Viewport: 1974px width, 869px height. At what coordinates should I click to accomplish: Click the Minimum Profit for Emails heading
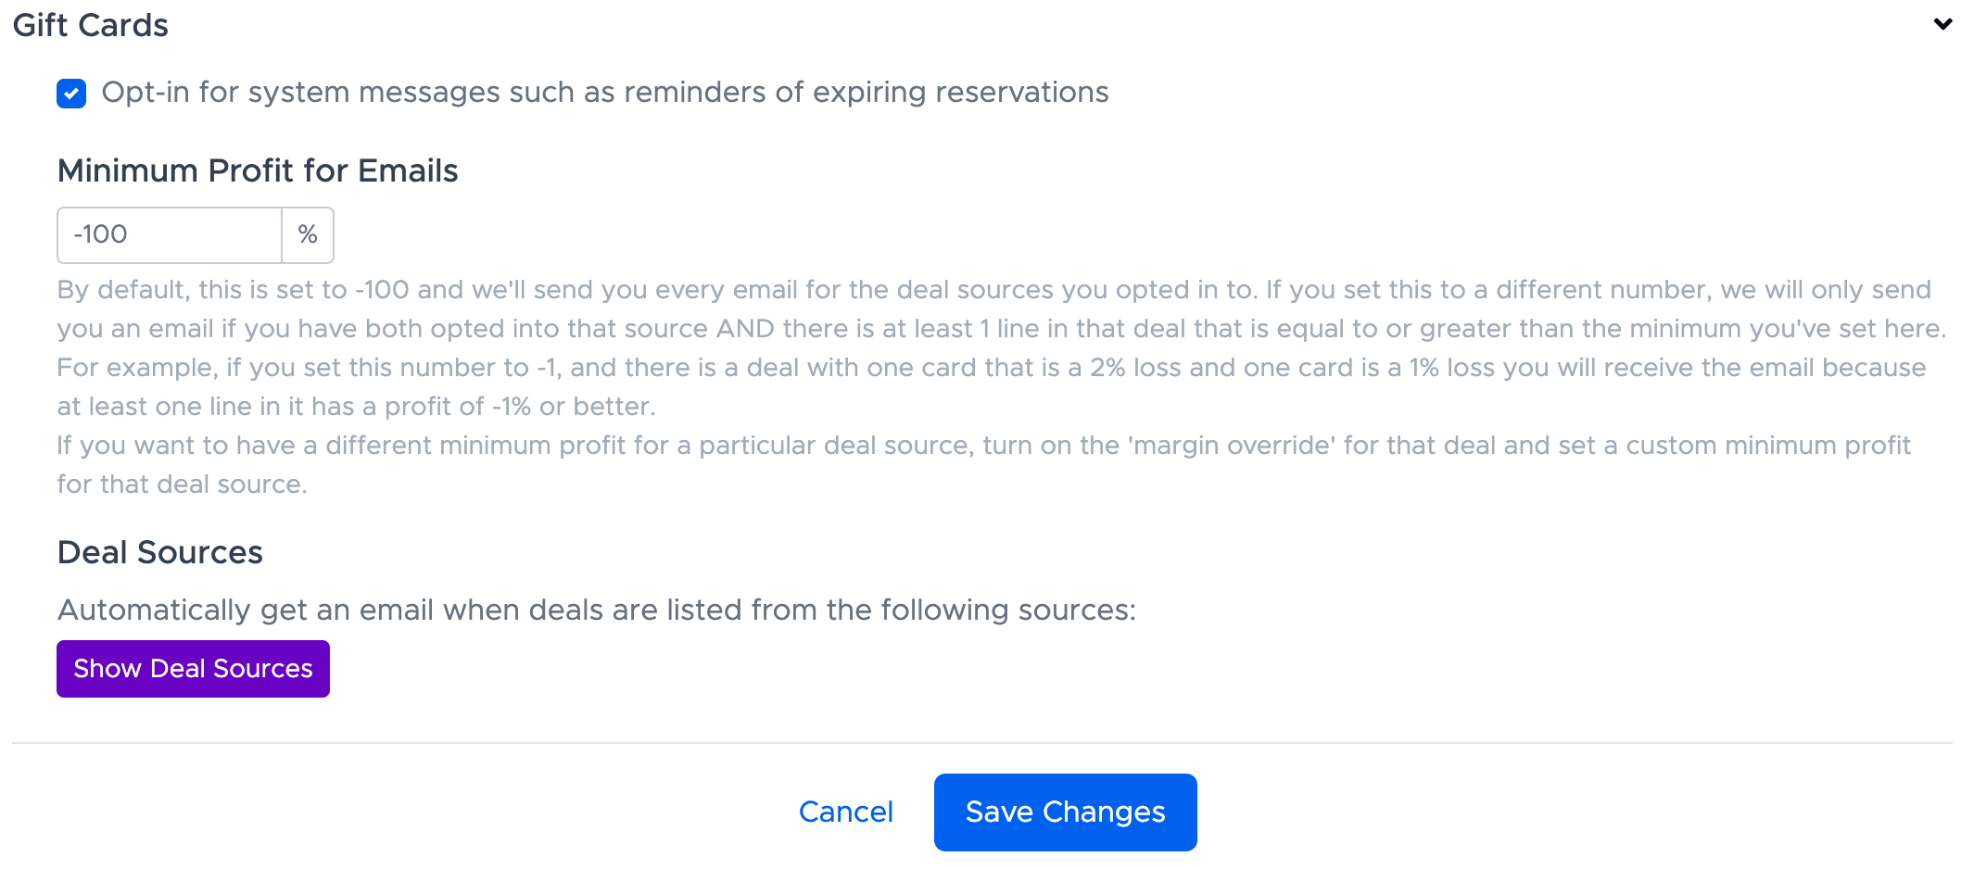(258, 171)
